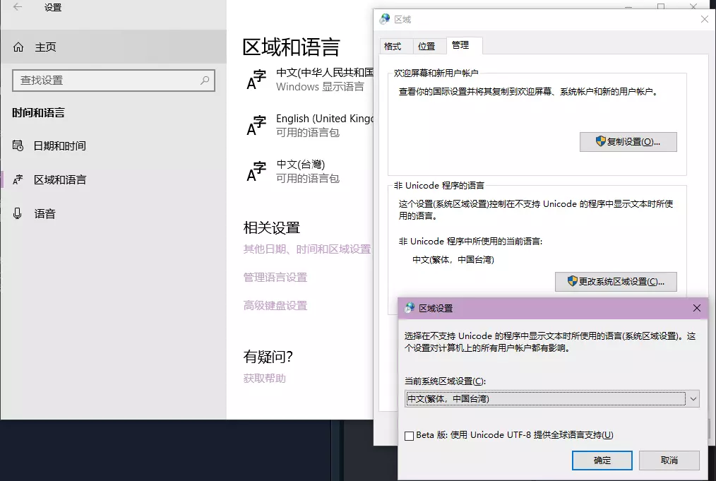This screenshot has width=716, height=481.
Task: Select the 中文(中华人民共和国) language entry
Action: (x=309, y=80)
